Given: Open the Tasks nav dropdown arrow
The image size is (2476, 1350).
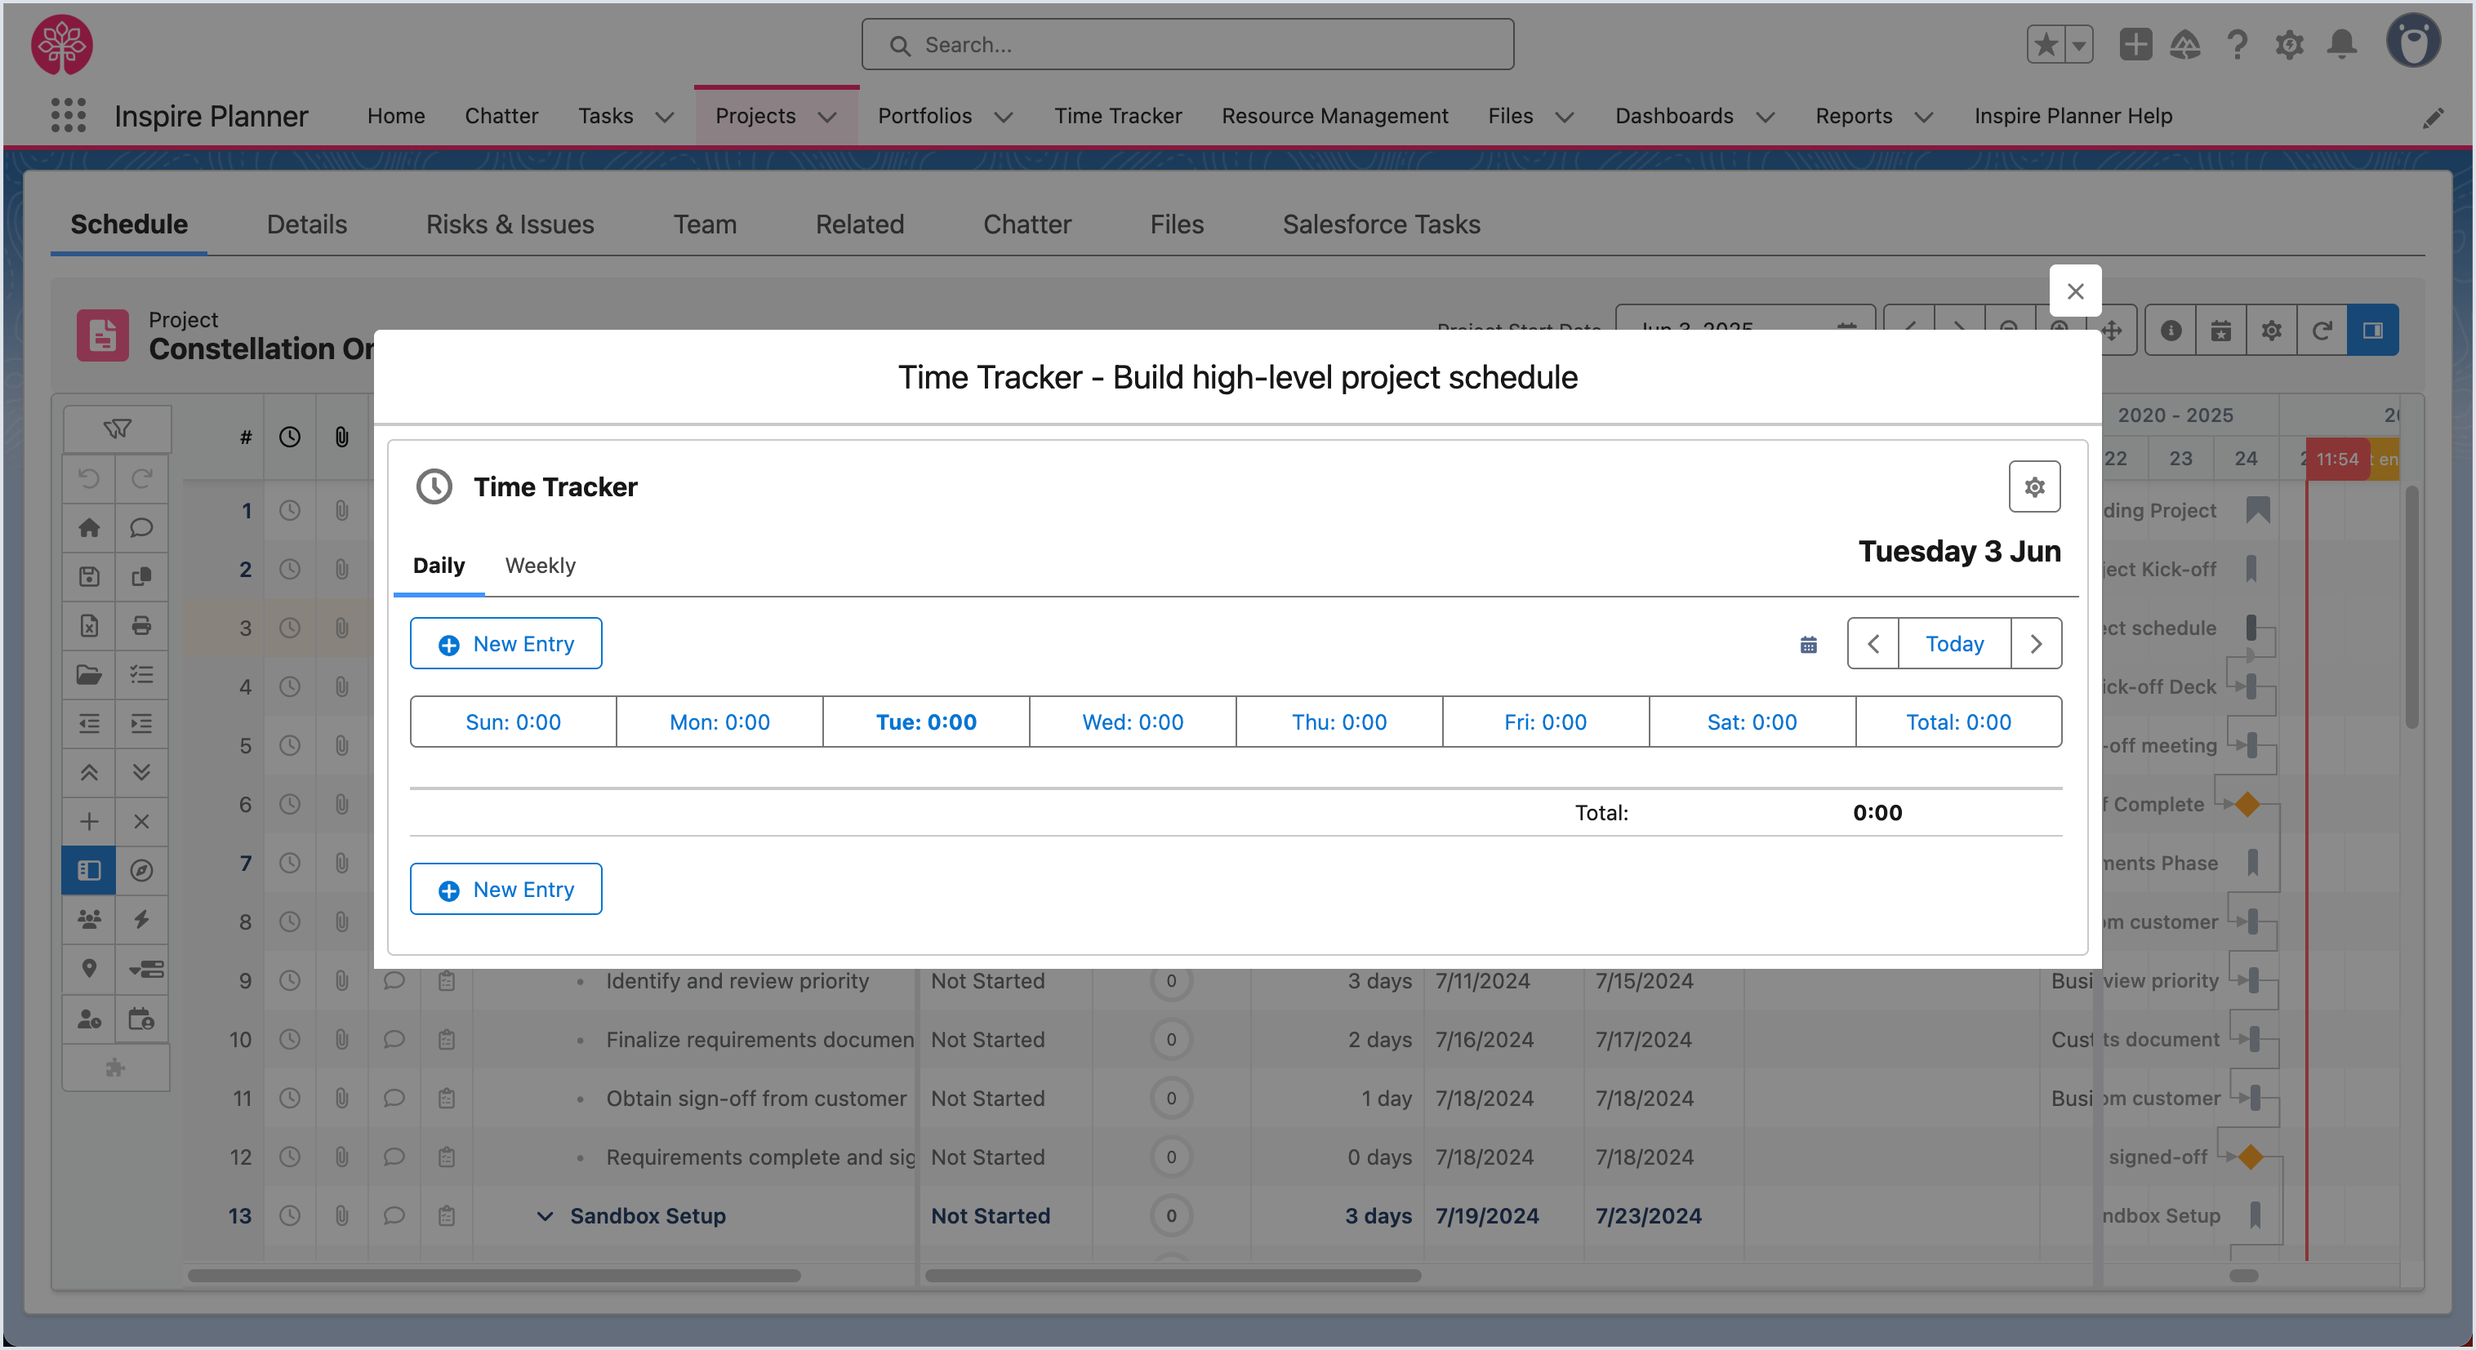Looking at the screenshot, I should coord(664,116).
